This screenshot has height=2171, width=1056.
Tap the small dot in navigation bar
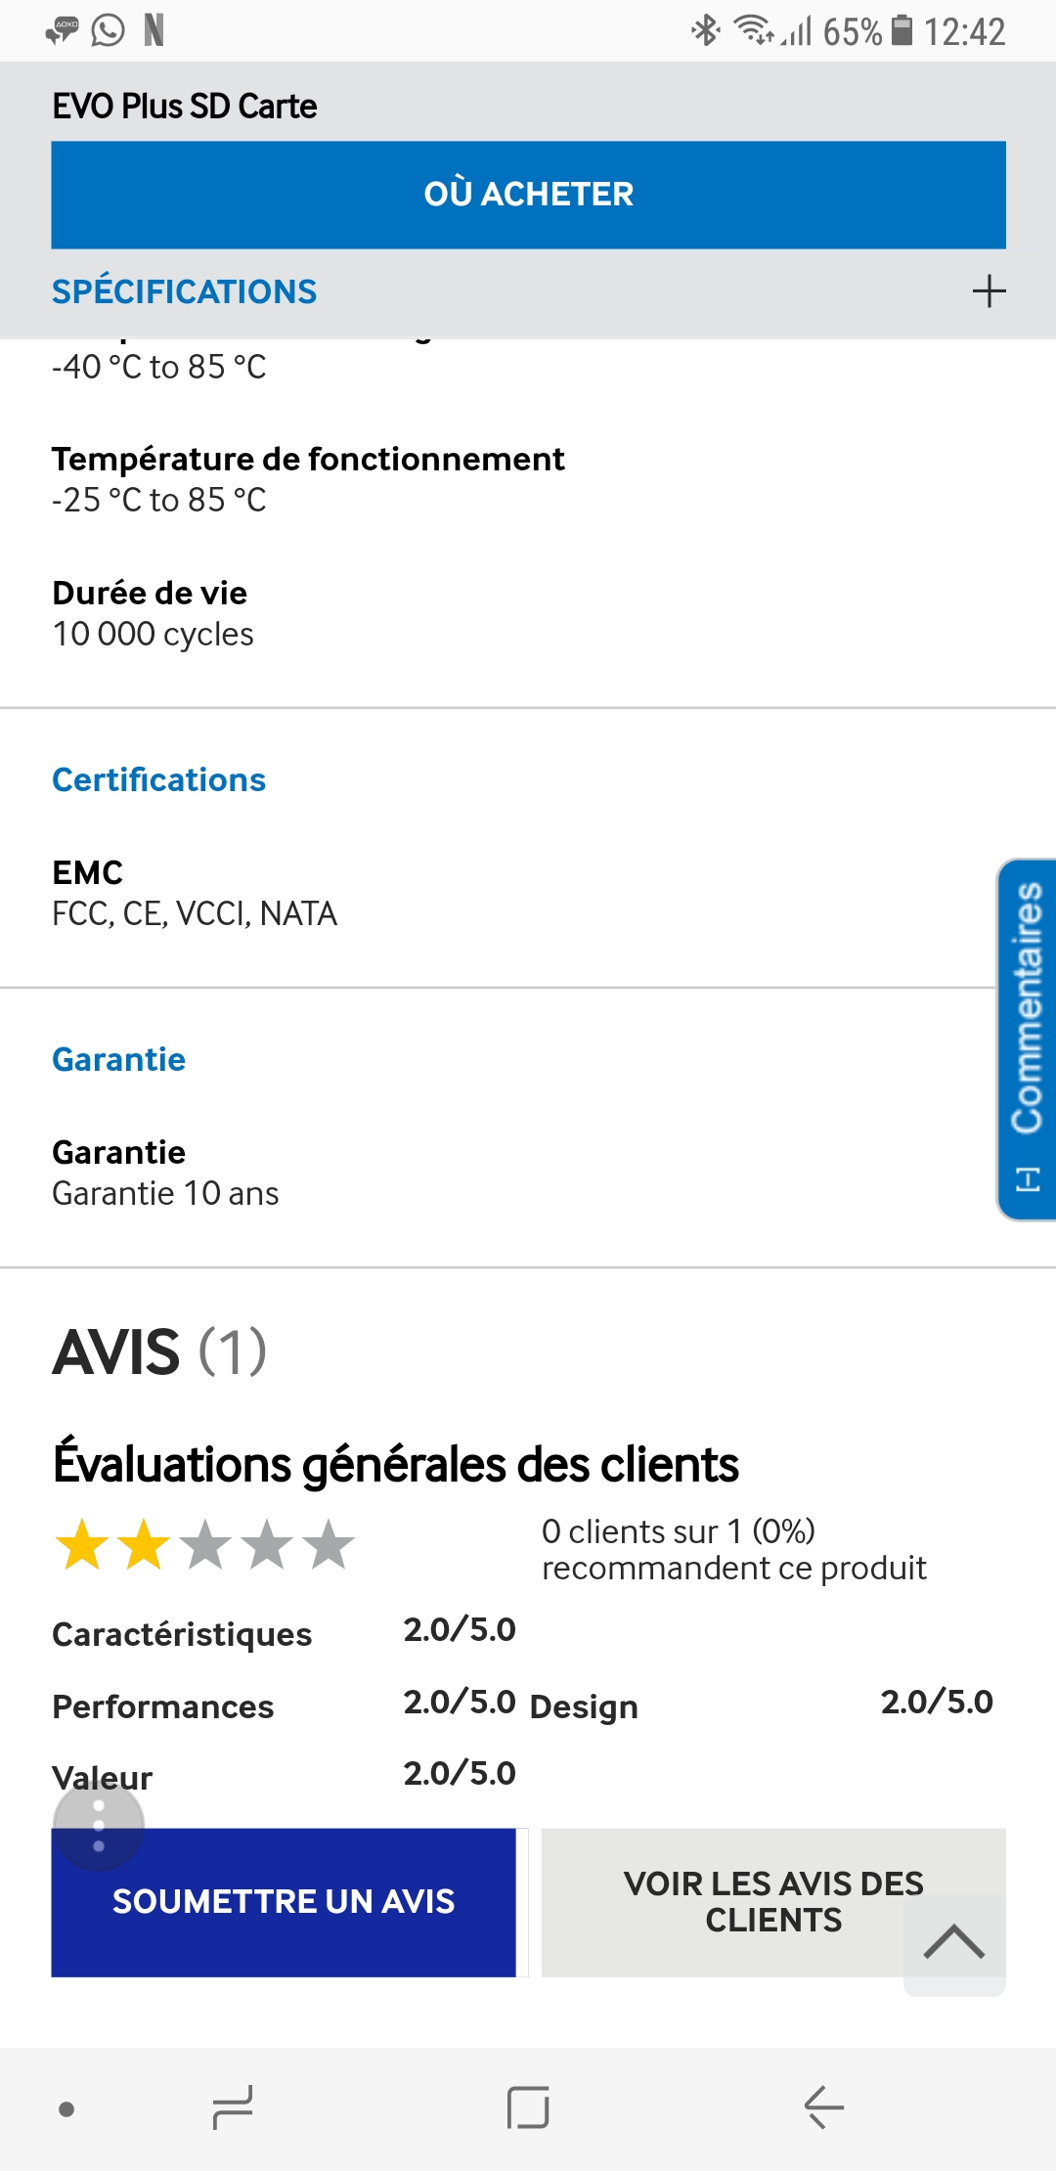coord(66,2109)
